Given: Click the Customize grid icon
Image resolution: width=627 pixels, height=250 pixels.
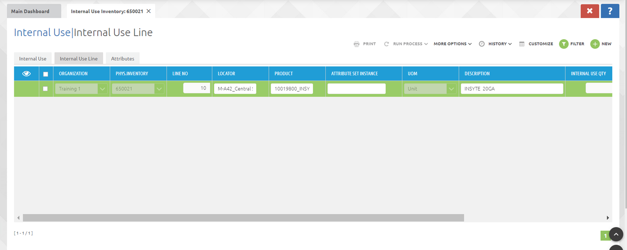Looking at the screenshot, I should tap(522, 44).
